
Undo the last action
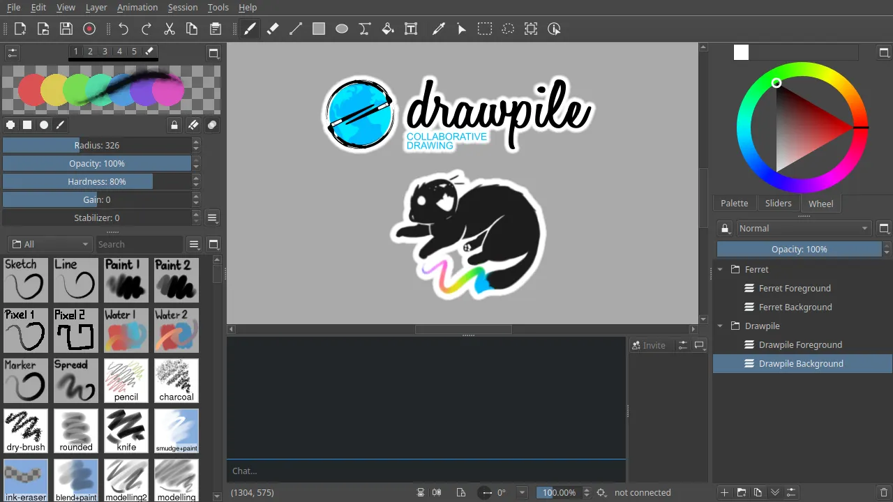tap(123, 29)
